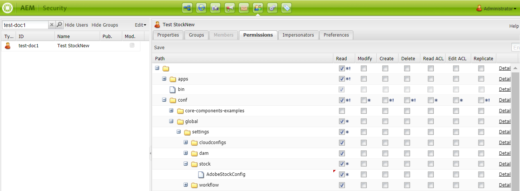Click Hide Groups
This screenshot has width=520, height=191.
(x=105, y=25)
